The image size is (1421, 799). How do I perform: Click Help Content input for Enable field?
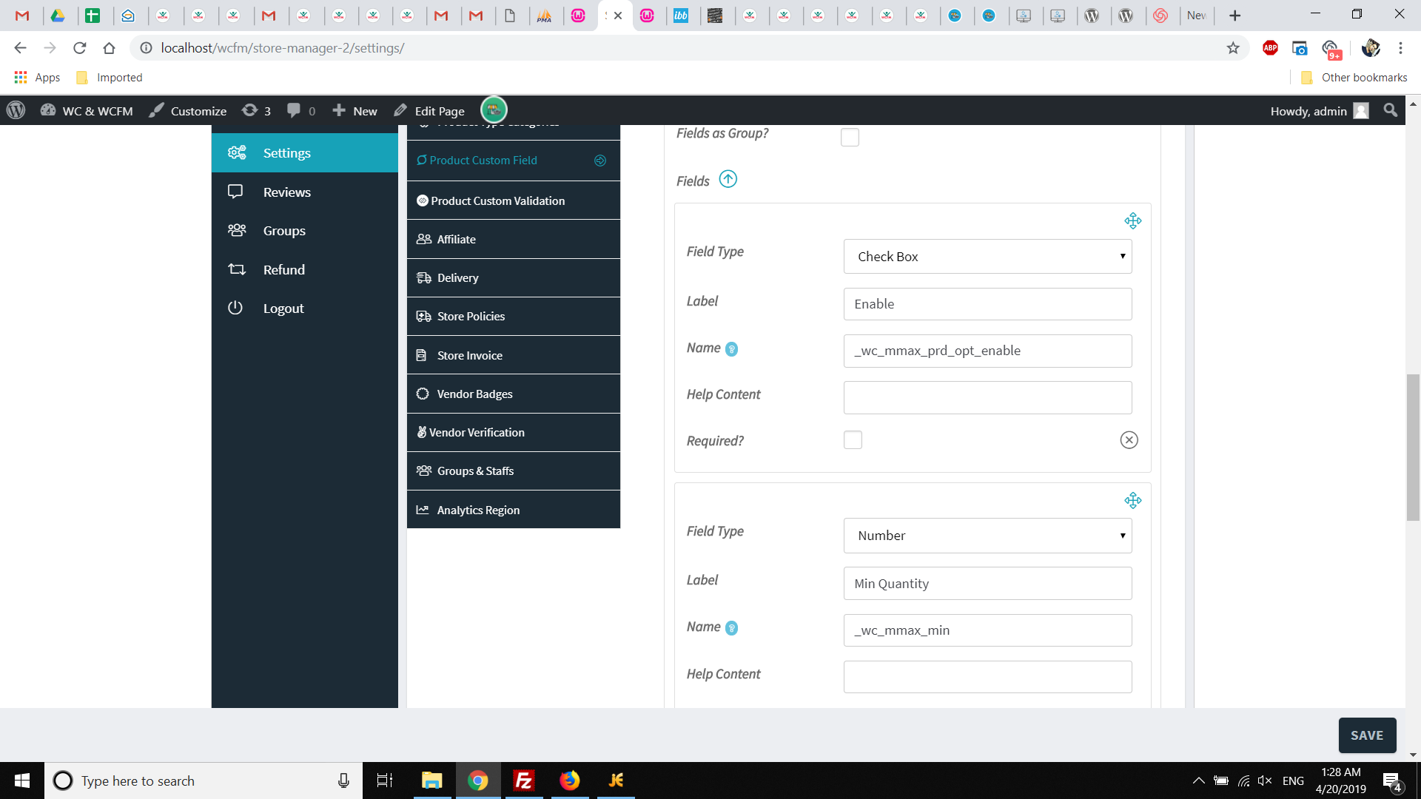pyautogui.click(x=987, y=397)
